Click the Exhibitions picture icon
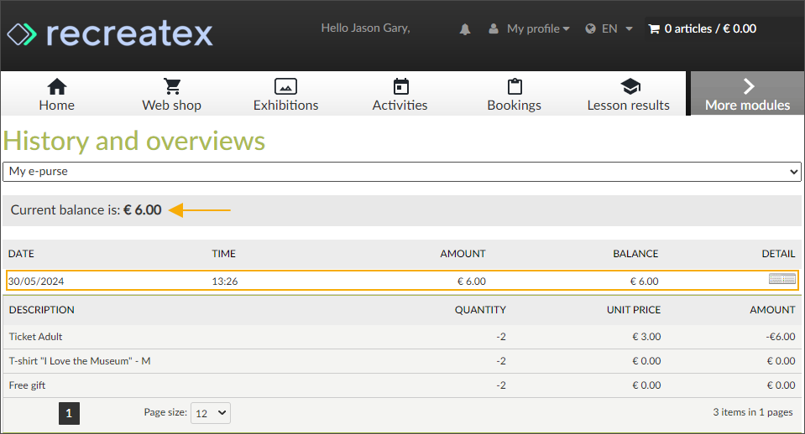This screenshot has height=434, width=805. pyautogui.click(x=285, y=86)
